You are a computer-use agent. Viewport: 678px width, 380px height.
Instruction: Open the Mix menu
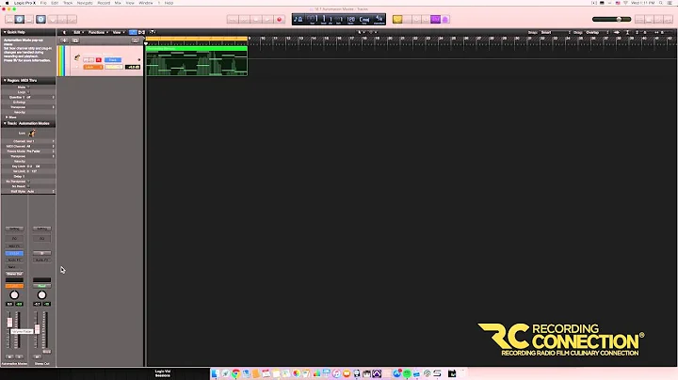[118, 3]
